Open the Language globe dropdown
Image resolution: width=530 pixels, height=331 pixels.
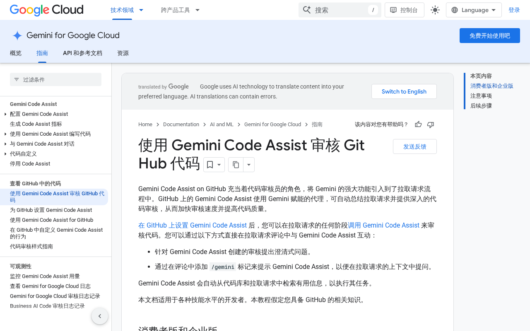pyautogui.click(x=474, y=10)
